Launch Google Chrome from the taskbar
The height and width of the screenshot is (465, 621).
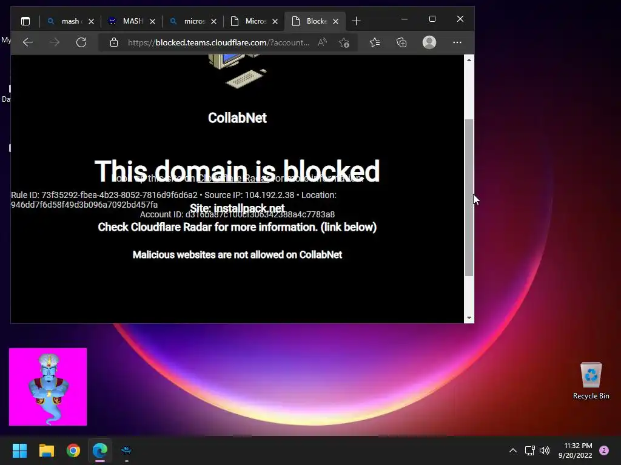[73, 450]
